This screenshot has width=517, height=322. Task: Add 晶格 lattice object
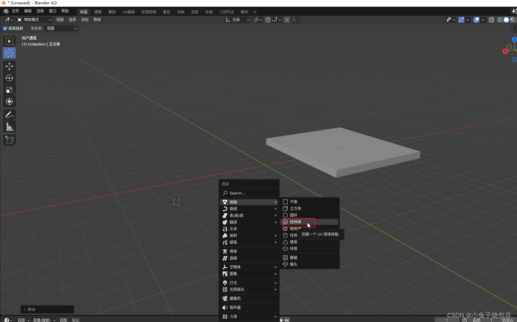(249, 258)
